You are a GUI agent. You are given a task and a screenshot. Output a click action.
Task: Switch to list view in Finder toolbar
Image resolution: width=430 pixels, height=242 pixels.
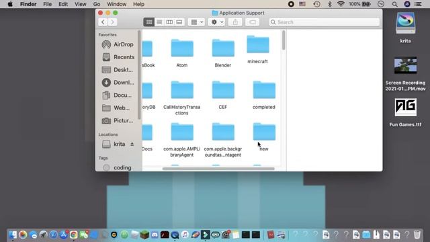click(x=159, y=22)
